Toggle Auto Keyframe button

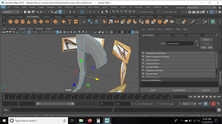click(x=213, y=104)
